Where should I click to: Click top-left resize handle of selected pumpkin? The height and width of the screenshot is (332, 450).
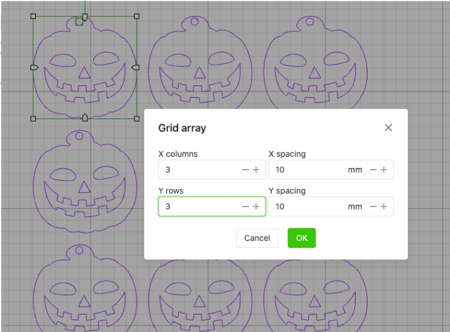coord(33,17)
